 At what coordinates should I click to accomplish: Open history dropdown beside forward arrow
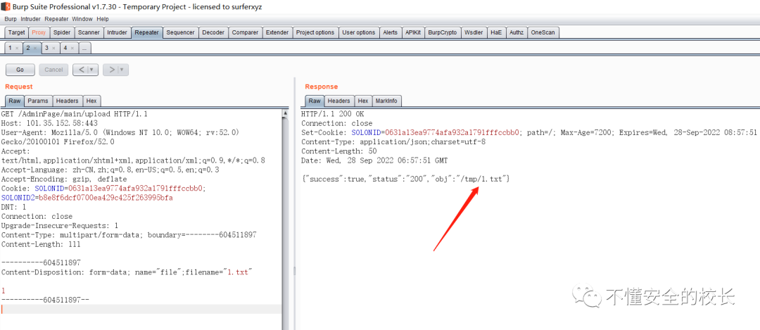pos(122,70)
